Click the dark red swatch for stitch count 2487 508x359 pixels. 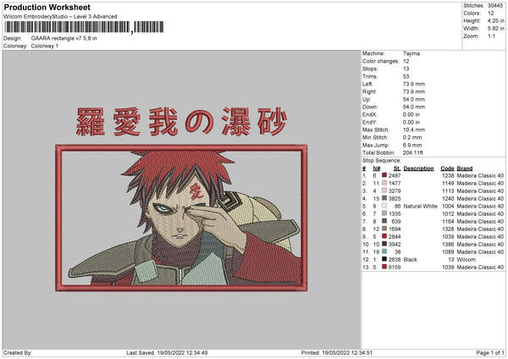(x=384, y=175)
